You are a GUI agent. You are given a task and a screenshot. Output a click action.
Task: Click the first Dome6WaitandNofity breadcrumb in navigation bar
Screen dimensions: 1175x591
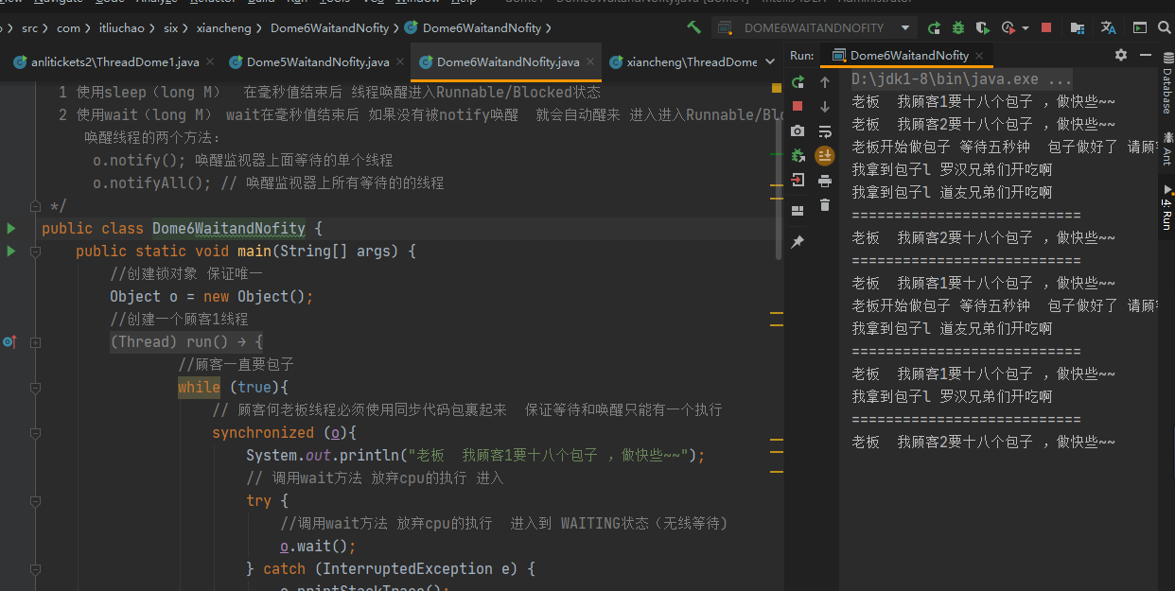329,28
